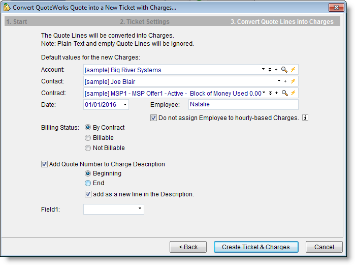Click the plus icon to add new Account
Screen dimensions: 355x265
click(x=276, y=70)
